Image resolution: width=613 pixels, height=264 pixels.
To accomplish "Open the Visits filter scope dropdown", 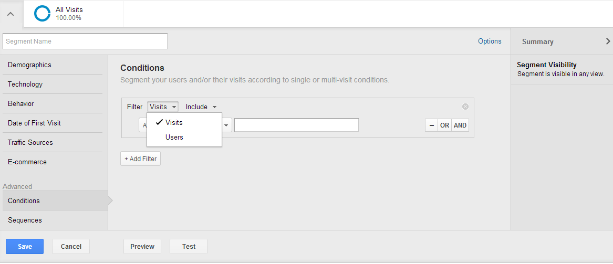I will click(x=163, y=107).
